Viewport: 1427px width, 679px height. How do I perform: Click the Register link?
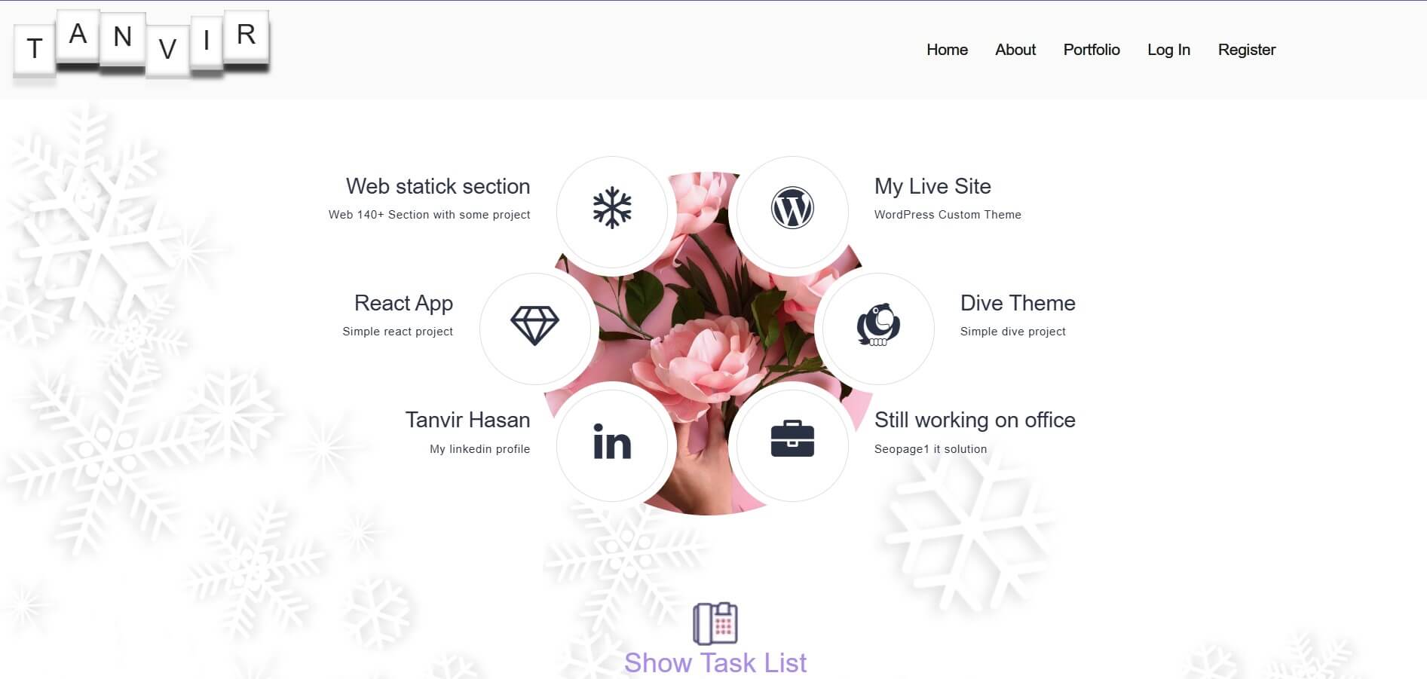[1247, 50]
